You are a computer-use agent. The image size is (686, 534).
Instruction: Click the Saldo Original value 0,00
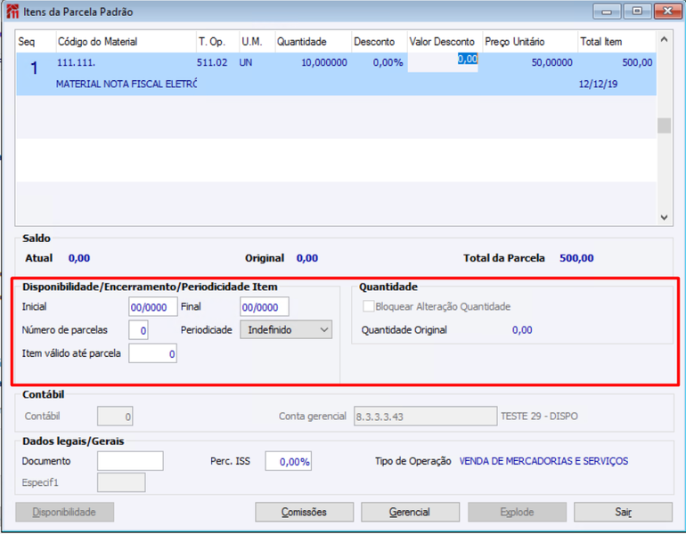coord(307,258)
